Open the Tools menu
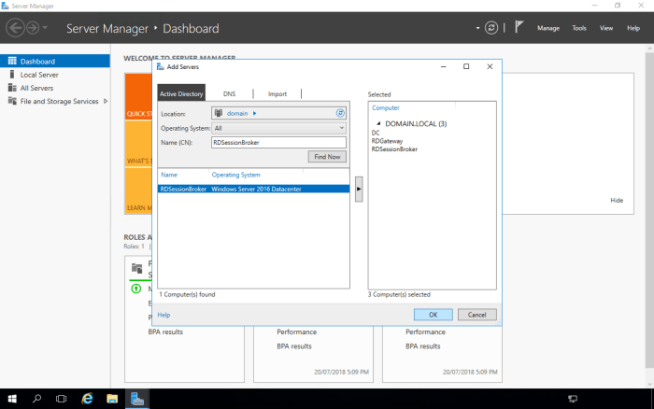Image resolution: width=654 pixels, height=409 pixels. click(x=579, y=28)
